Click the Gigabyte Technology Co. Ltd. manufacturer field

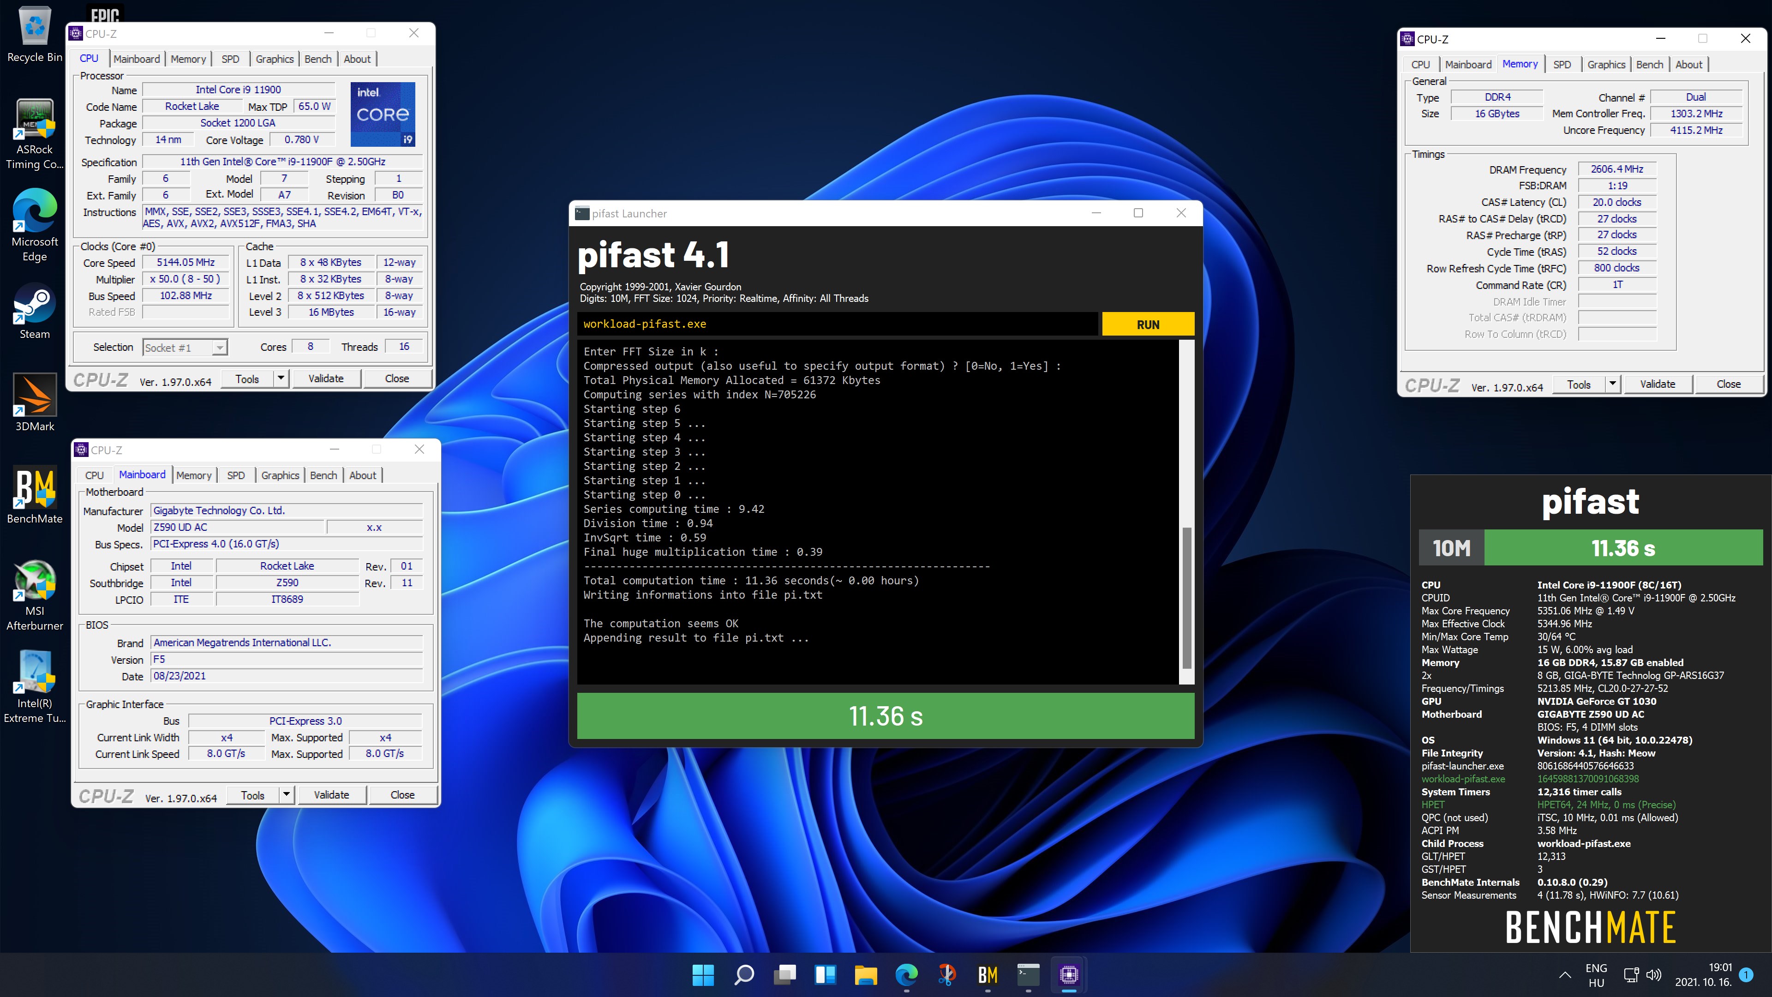(287, 511)
